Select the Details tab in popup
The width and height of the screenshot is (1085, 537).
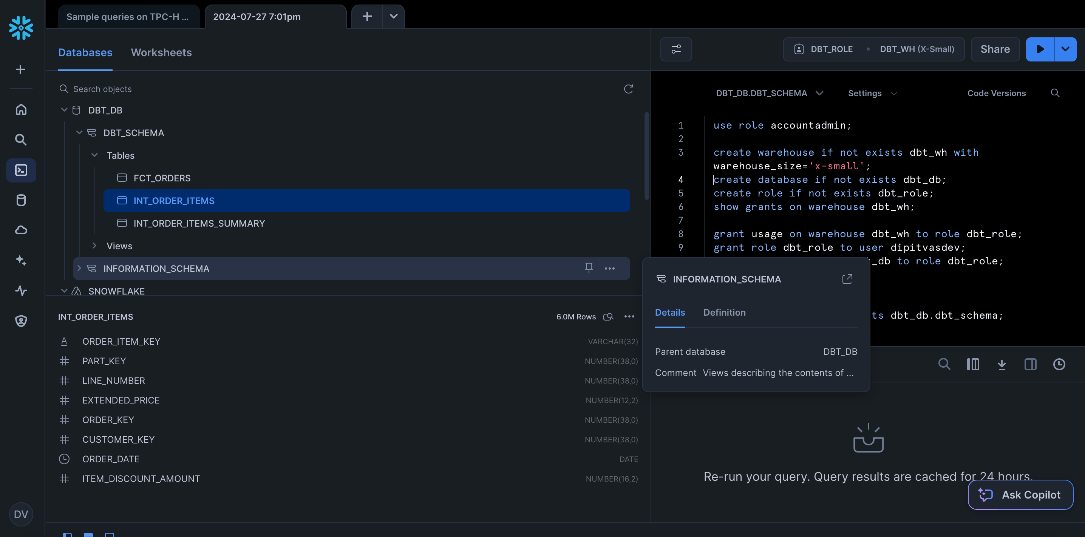point(670,313)
